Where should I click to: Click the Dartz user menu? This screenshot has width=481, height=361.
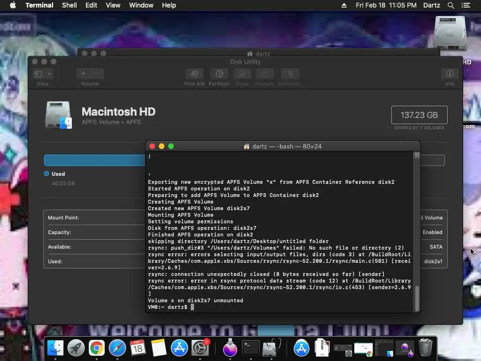(x=431, y=5)
